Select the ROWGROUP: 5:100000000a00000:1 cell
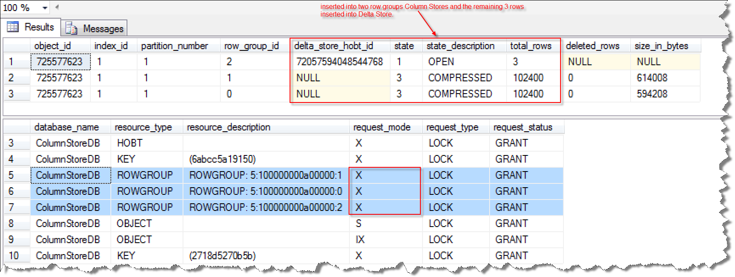This screenshot has width=735, height=277. [x=266, y=175]
